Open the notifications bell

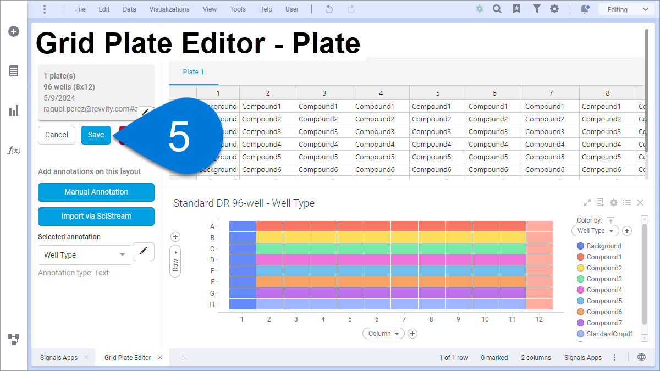click(585, 9)
